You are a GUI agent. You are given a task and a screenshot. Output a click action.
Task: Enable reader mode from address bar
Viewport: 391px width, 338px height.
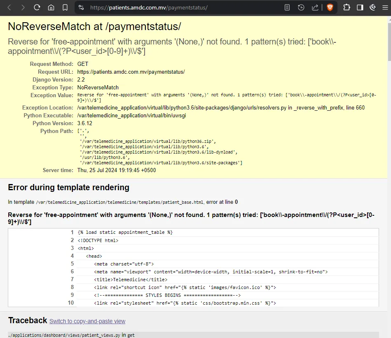pyautogui.click(x=287, y=7)
